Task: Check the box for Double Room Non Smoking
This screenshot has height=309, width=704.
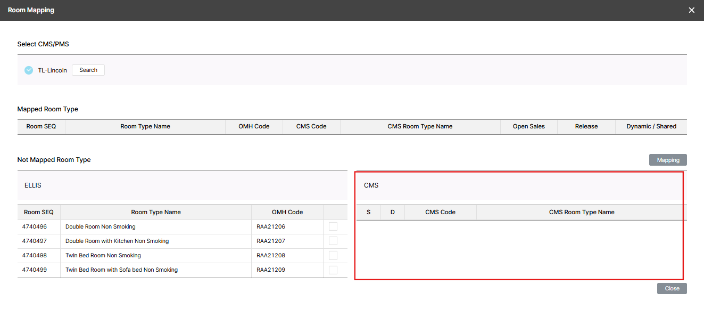Action: tap(333, 226)
